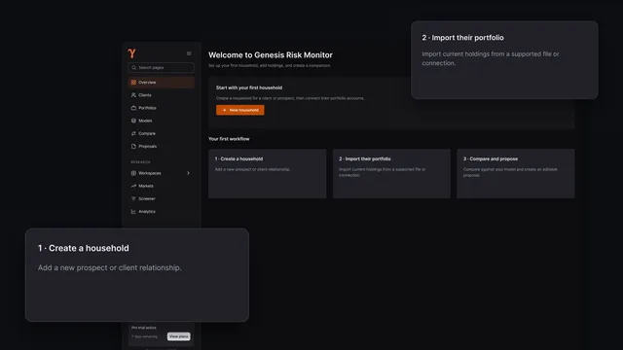The height and width of the screenshot is (350, 623).
Task: Click enlarged '2 · Import their portfolio' callout title
Action: coord(463,38)
